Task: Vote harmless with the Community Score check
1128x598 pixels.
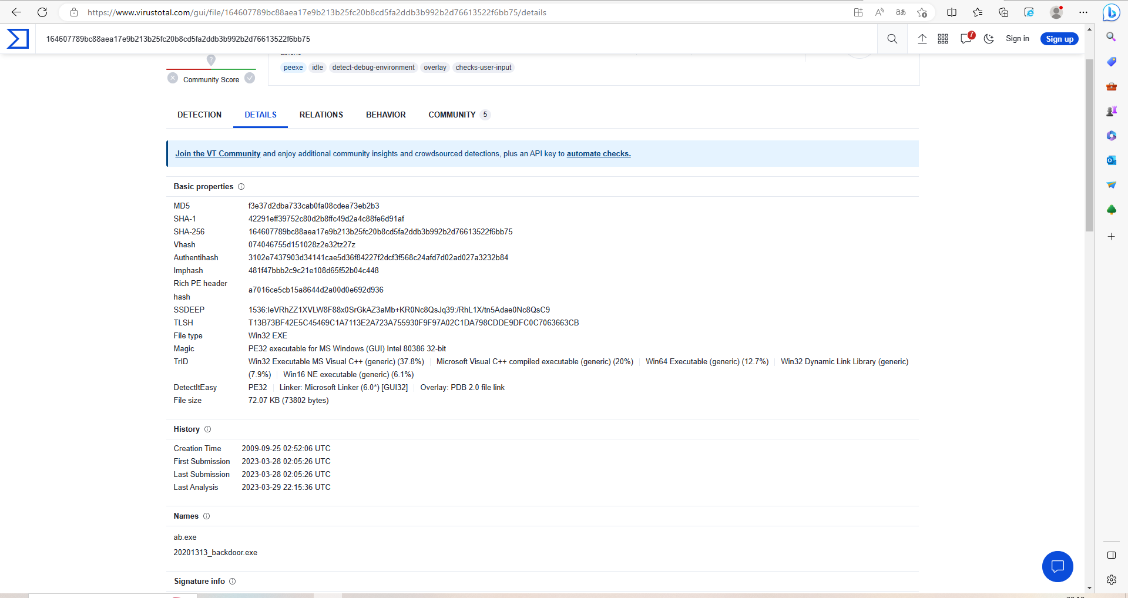Action: point(250,78)
